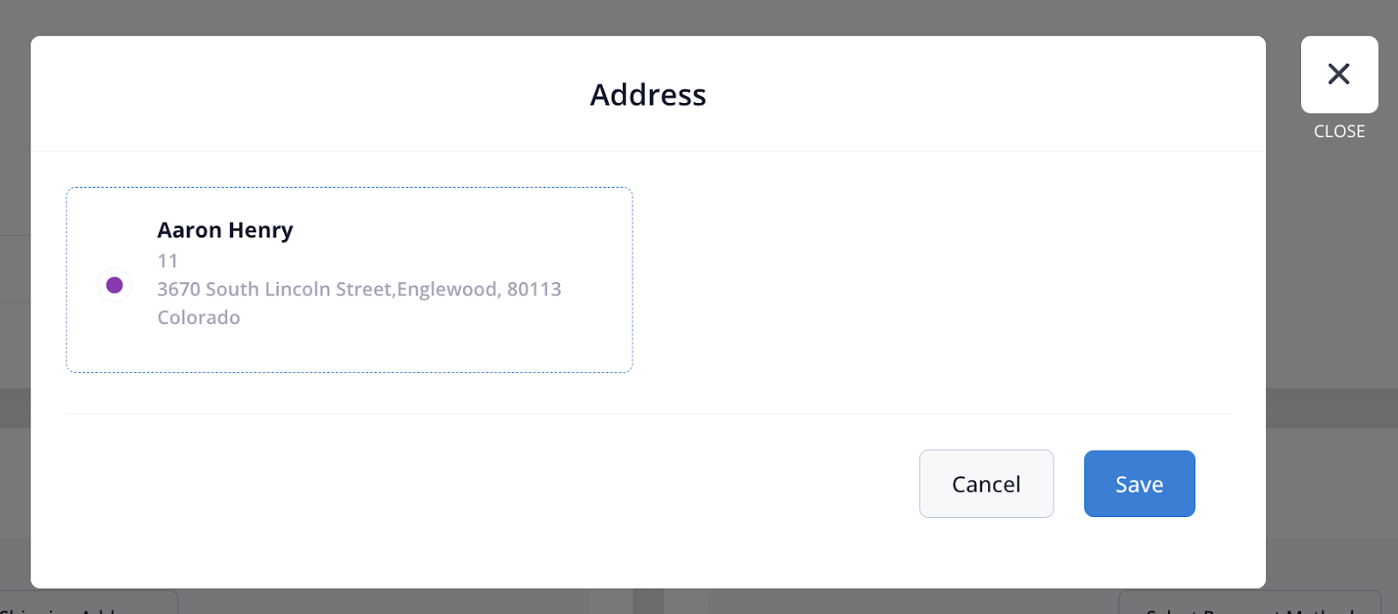The image size is (1398, 614).
Task: Click the Aaron Henry name text
Action: pos(225,230)
